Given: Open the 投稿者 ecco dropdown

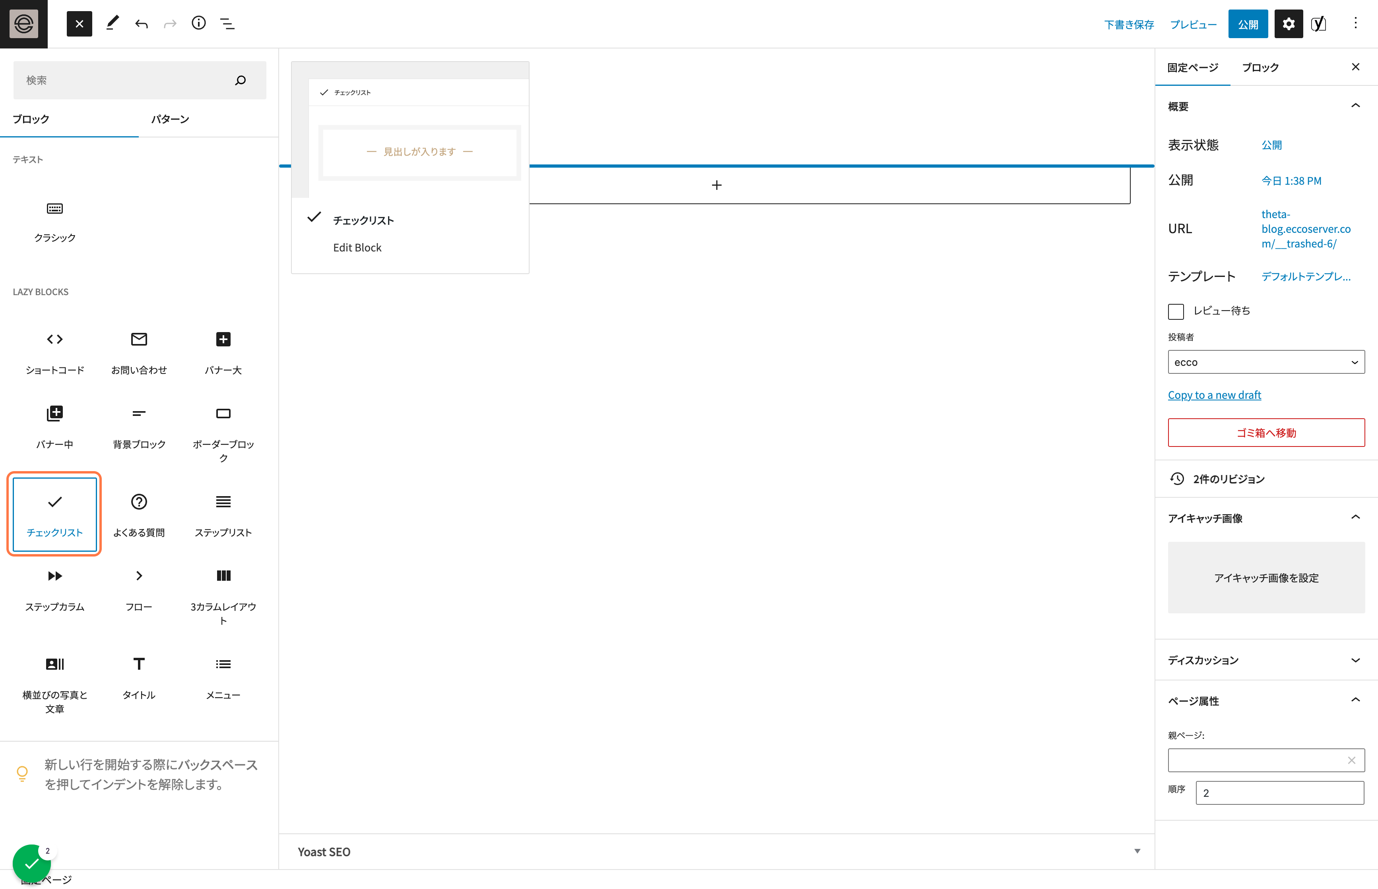Looking at the screenshot, I should pos(1266,362).
